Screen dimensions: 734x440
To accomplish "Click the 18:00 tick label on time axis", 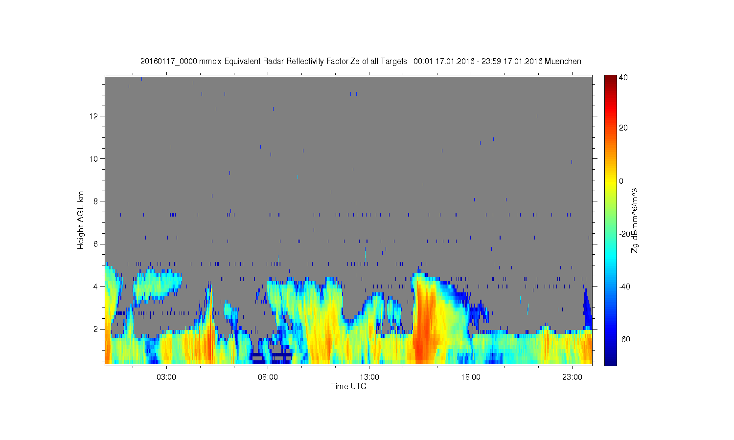I will click(471, 377).
